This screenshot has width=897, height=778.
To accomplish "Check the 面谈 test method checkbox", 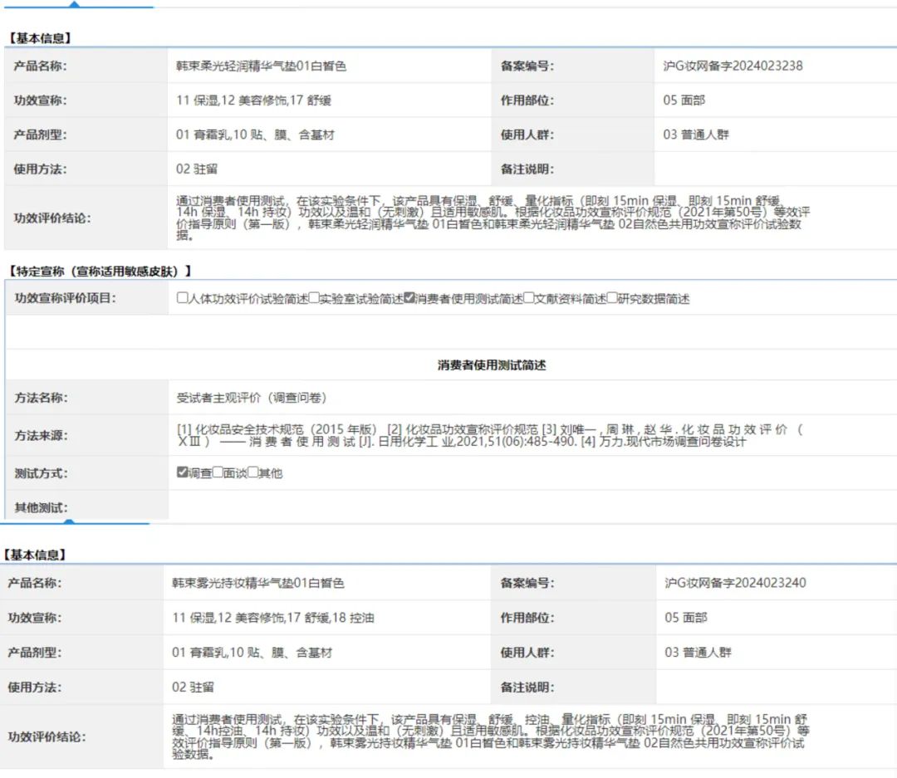I will coord(218,472).
